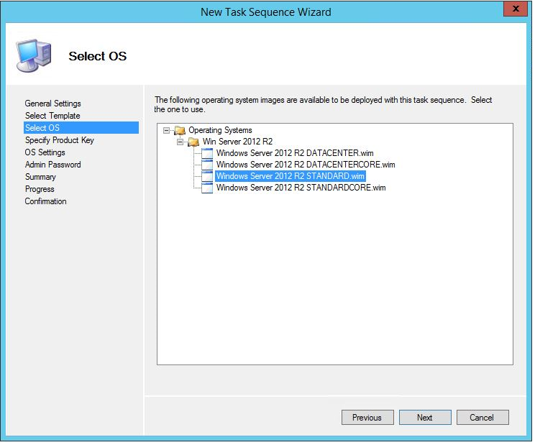Image resolution: width=535 pixels, height=445 pixels.
Task: Select Windows Server 2012 R2 DATACENTERCORE.wim
Action: (306, 165)
